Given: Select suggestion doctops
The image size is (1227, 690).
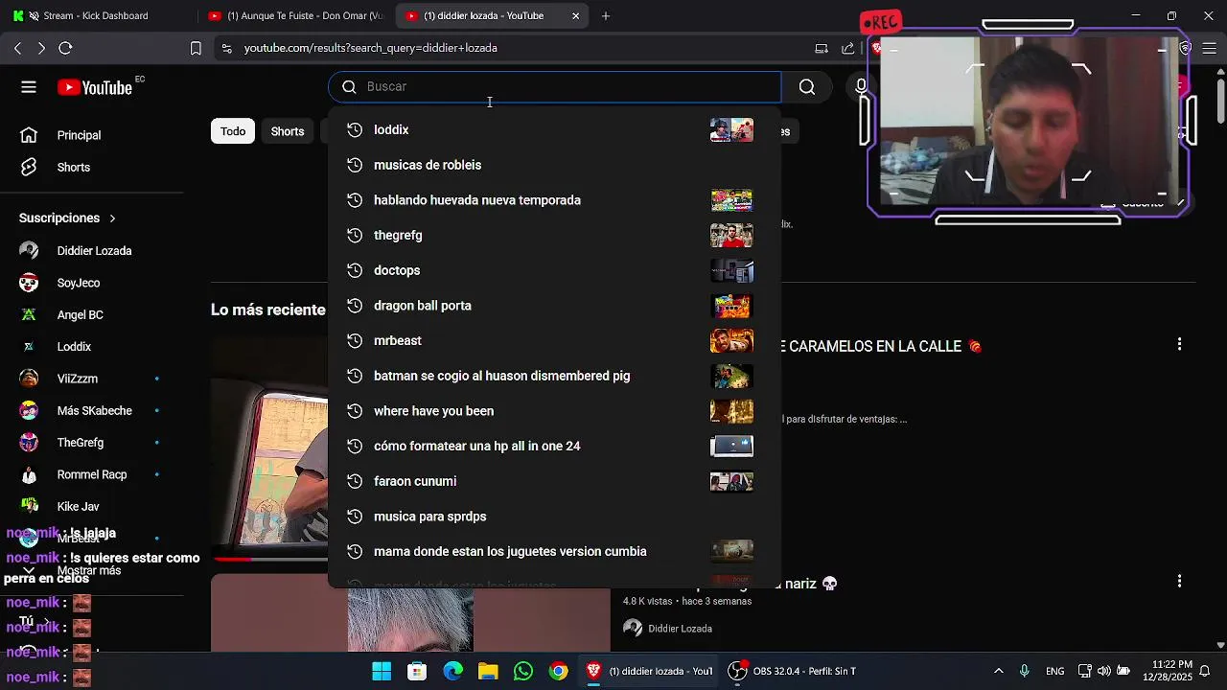Looking at the screenshot, I should tap(554, 270).
